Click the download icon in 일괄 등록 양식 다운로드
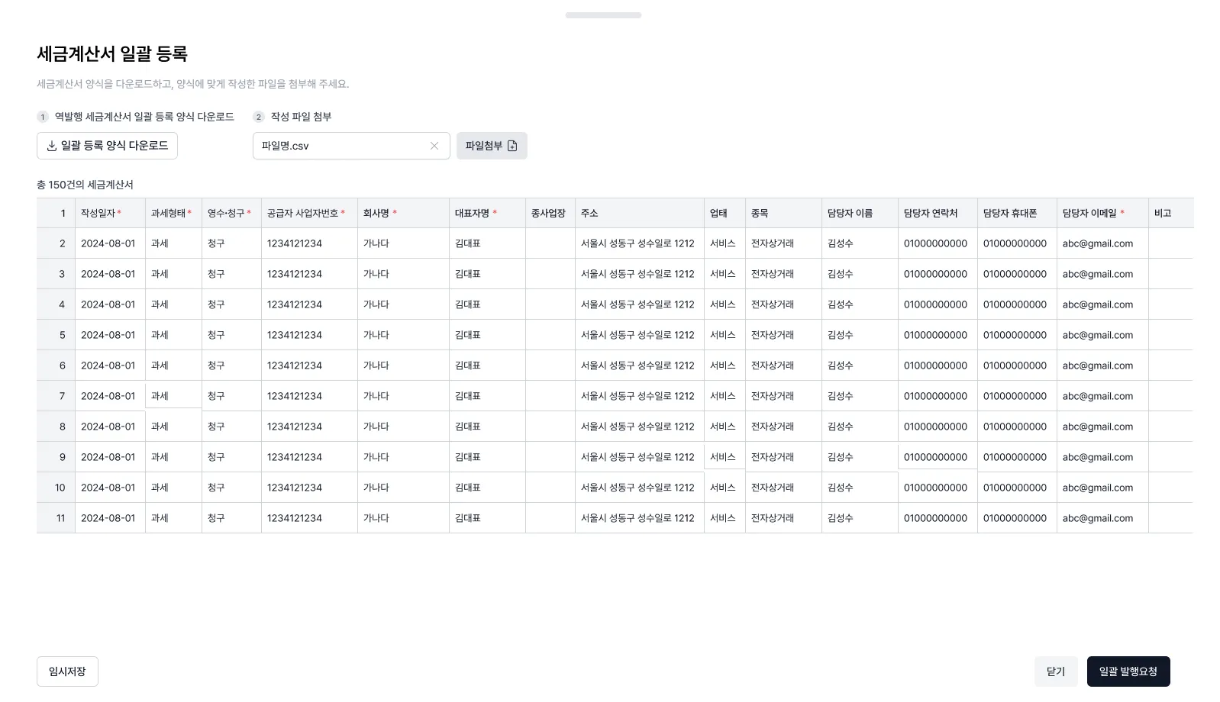1220x702 pixels. pos(52,146)
